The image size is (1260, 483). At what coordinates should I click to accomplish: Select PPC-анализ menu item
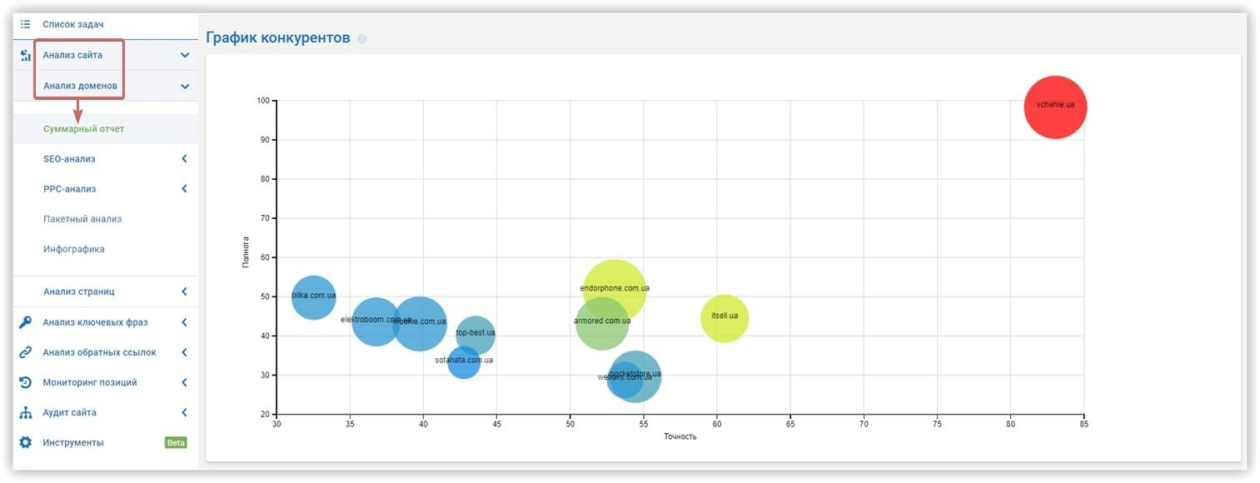[x=69, y=189]
